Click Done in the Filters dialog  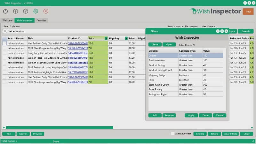click(x=205, y=115)
